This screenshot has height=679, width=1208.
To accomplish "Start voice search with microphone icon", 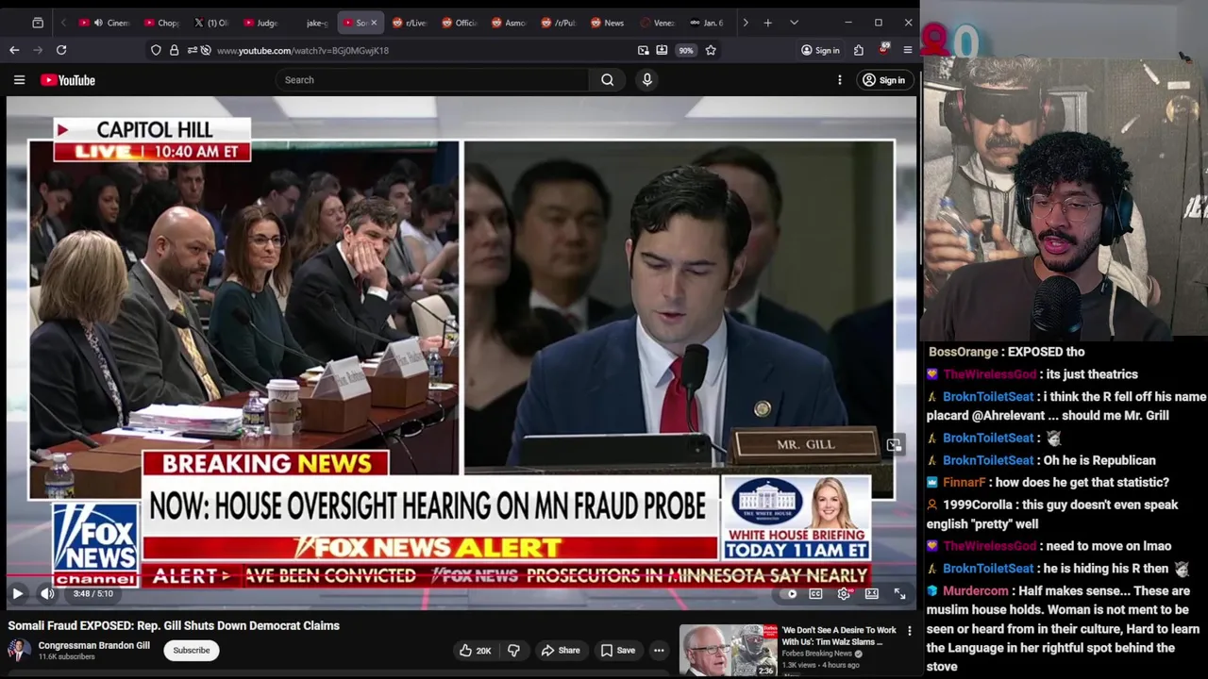I will 647,80.
